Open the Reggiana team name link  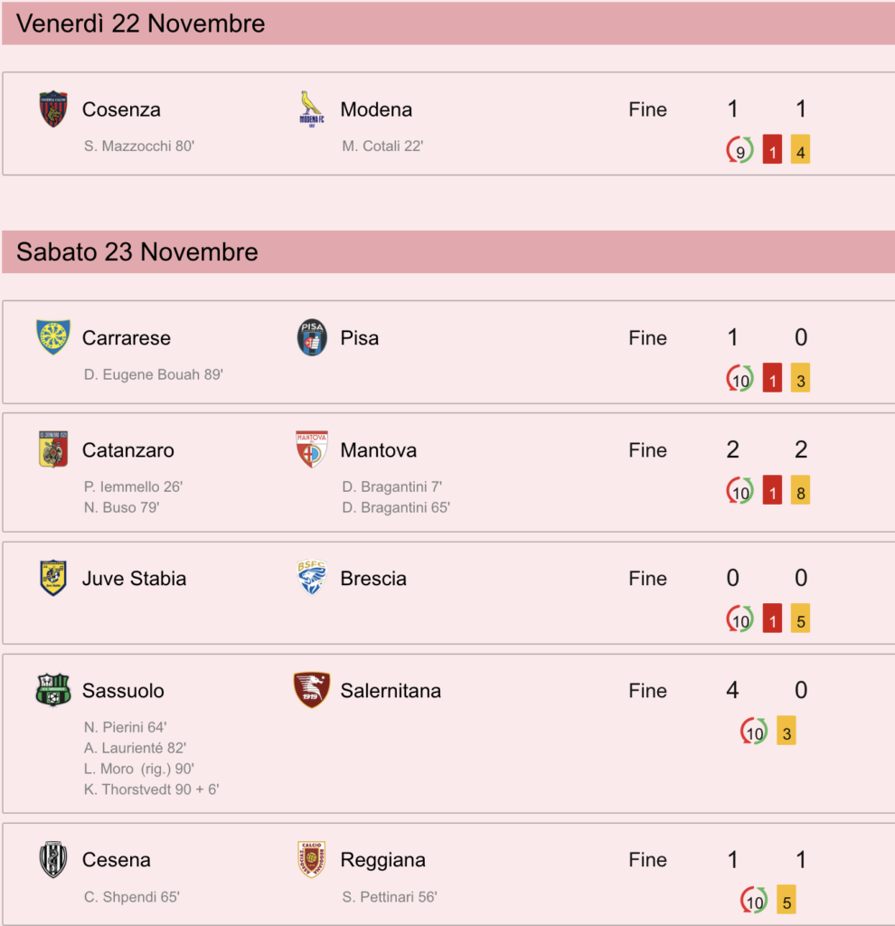point(382,860)
